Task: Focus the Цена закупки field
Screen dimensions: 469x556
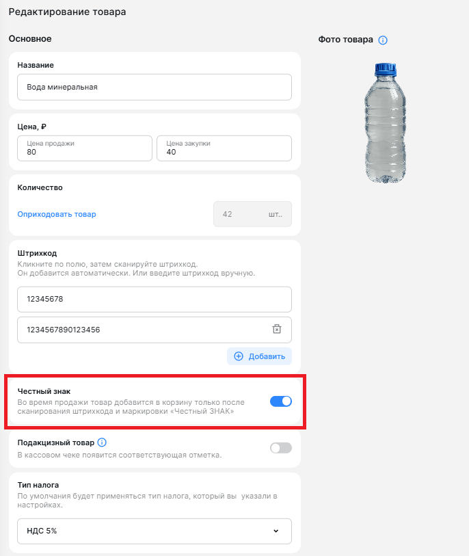Action: (224, 148)
